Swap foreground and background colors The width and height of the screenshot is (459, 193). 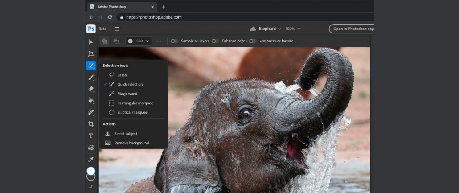pyautogui.click(x=91, y=186)
